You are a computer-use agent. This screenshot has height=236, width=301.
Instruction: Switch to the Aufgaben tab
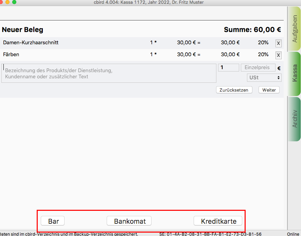[x=294, y=29]
